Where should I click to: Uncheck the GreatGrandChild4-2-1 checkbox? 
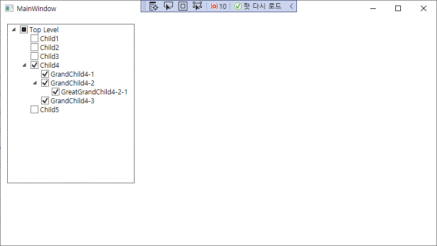56,92
